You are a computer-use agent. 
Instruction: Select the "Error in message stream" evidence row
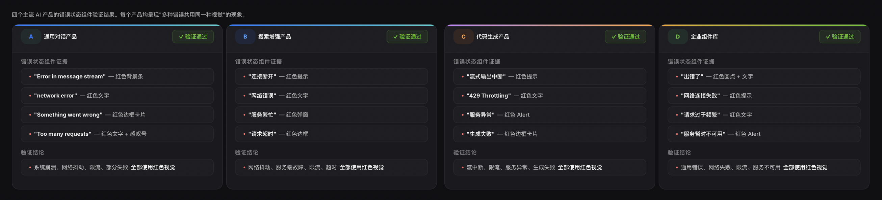click(117, 76)
